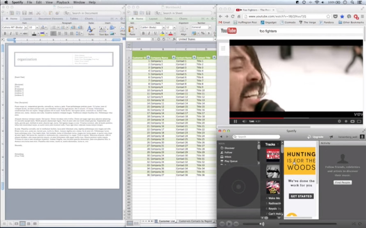Justify text in Word's Paragraph group
The height and width of the screenshot is (228, 366).
tap(72, 34)
